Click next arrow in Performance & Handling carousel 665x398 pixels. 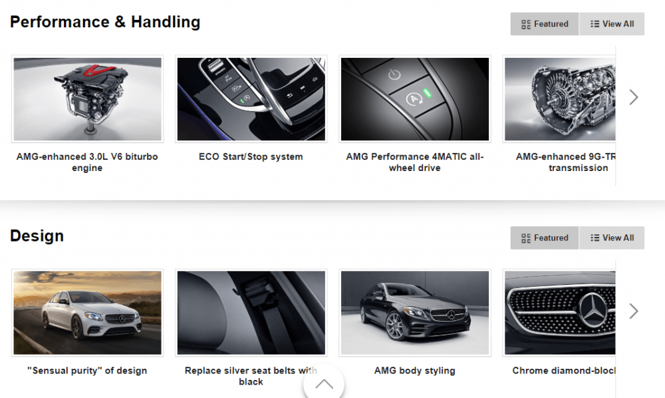(634, 97)
